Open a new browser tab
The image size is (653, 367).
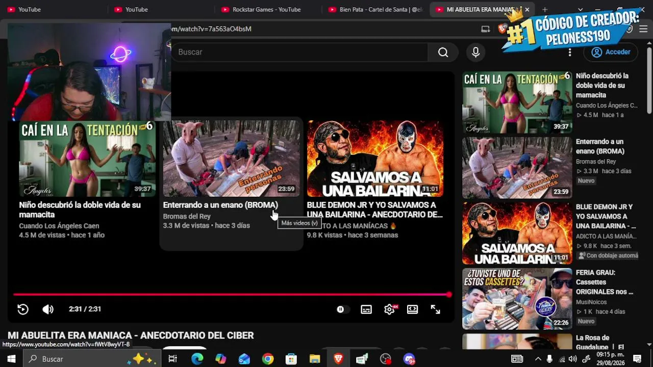pyautogui.click(x=545, y=9)
